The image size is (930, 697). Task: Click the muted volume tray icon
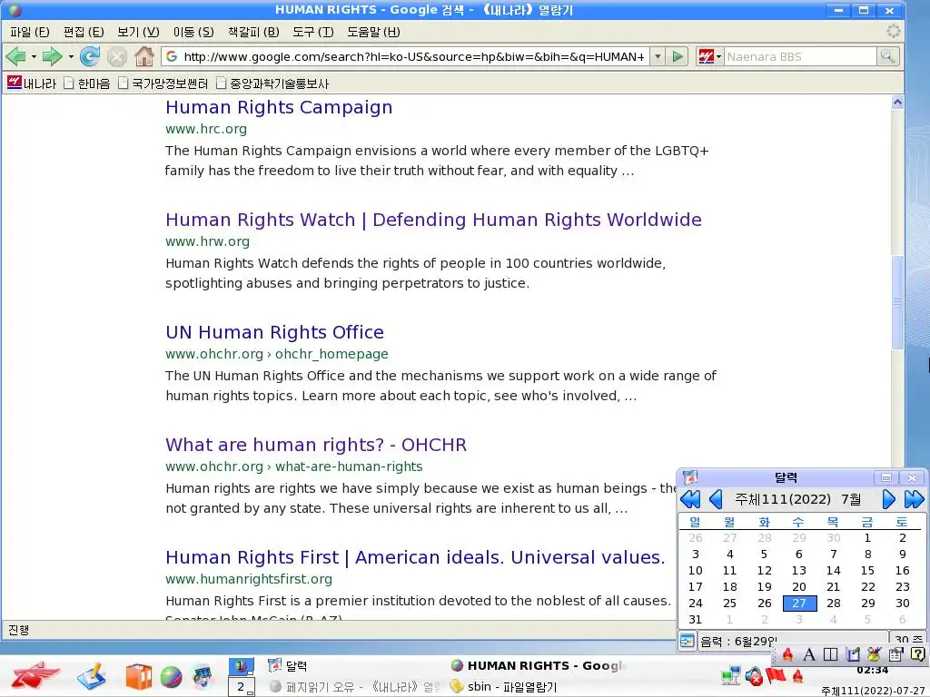[x=754, y=675]
